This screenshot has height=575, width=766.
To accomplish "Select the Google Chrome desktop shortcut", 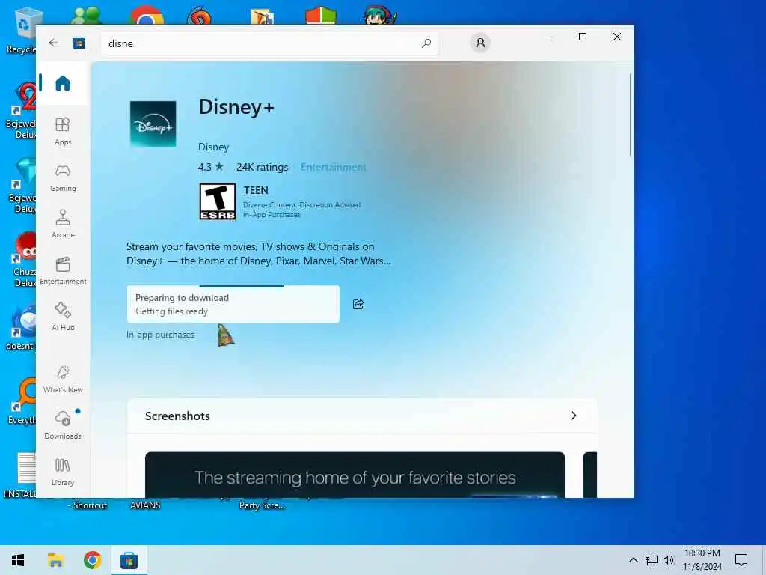I will 146,15.
